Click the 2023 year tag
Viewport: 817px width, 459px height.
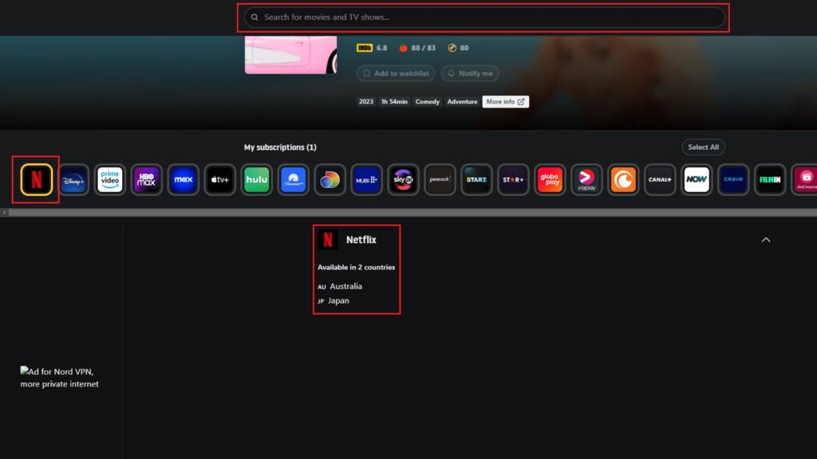[x=365, y=101]
